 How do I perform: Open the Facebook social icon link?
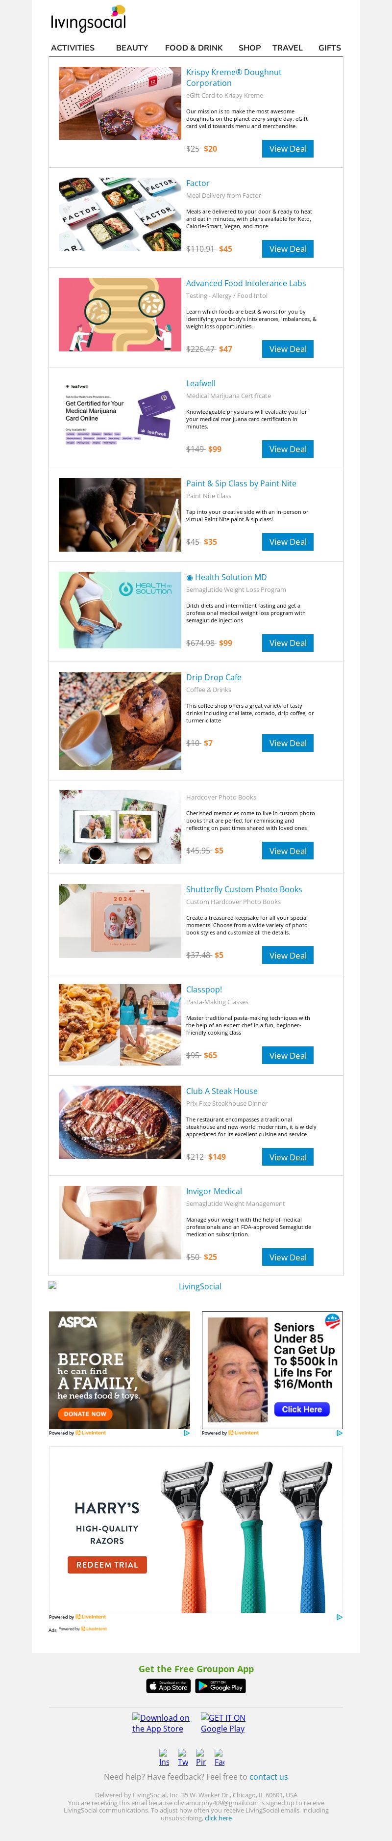220,1758
